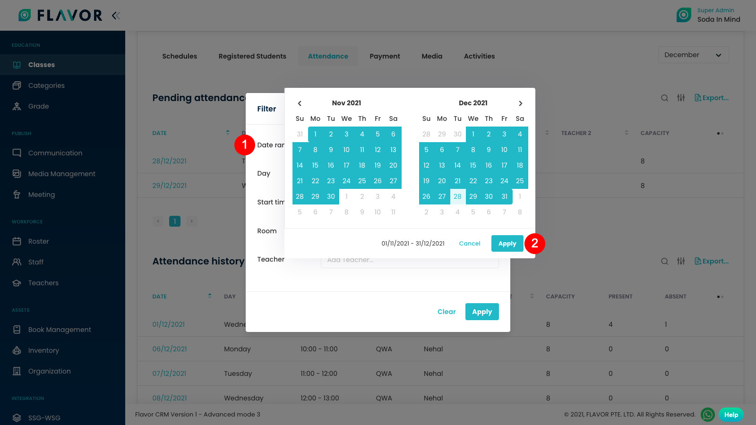Select 28 in Dec 2021 calendar
The image size is (756, 425).
click(x=457, y=196)
